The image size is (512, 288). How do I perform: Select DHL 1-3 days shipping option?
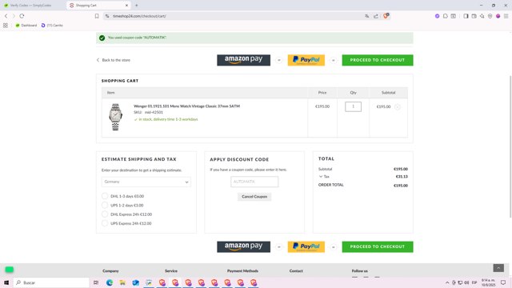point(105,196)
